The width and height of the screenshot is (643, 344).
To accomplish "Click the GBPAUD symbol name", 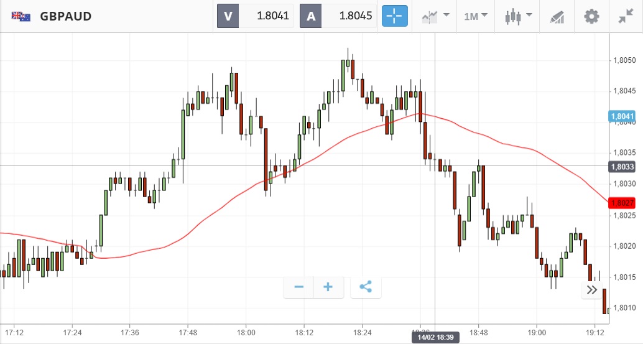I will (65, 16).
